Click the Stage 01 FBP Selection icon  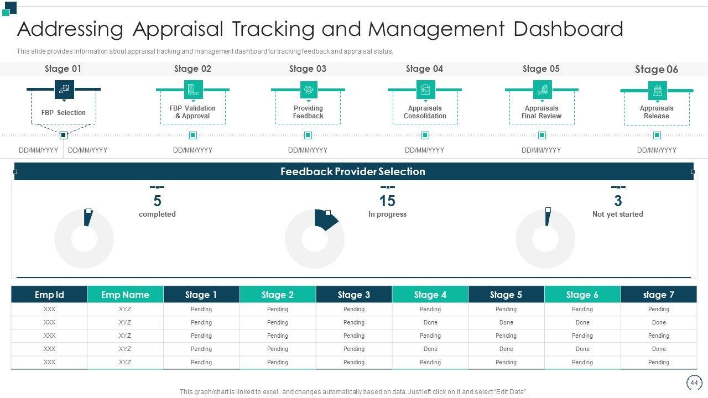click(64, 89)
